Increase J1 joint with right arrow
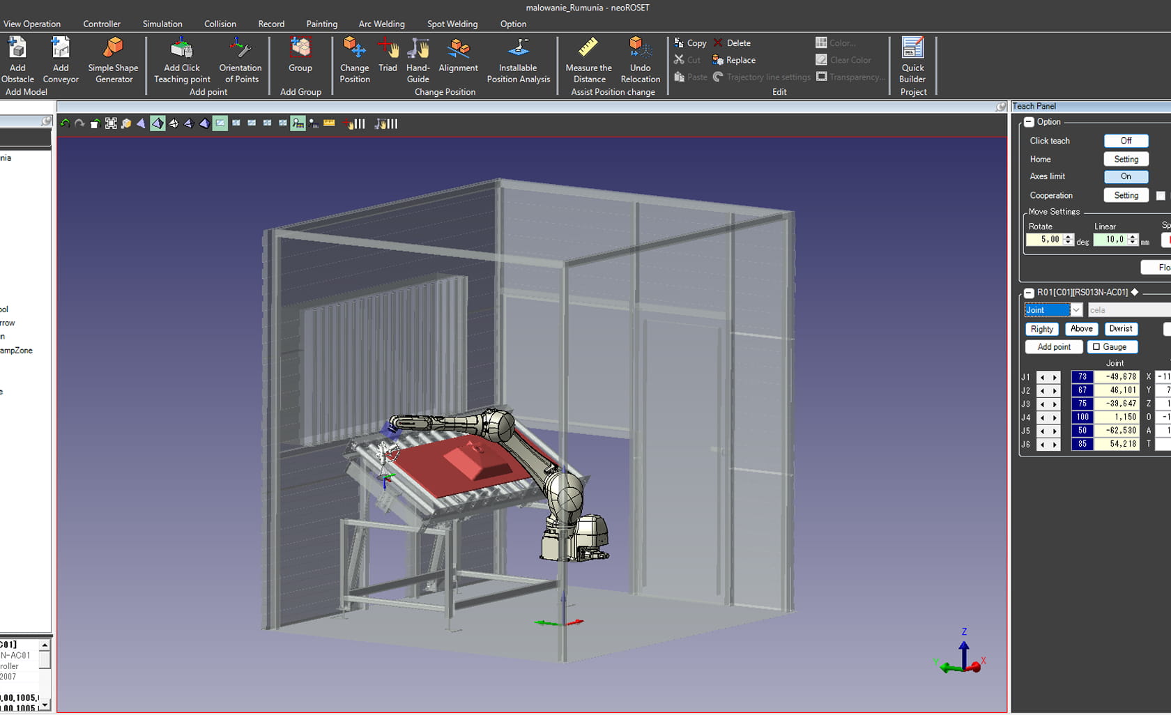1171x715 pixels. click(1055, 377)
